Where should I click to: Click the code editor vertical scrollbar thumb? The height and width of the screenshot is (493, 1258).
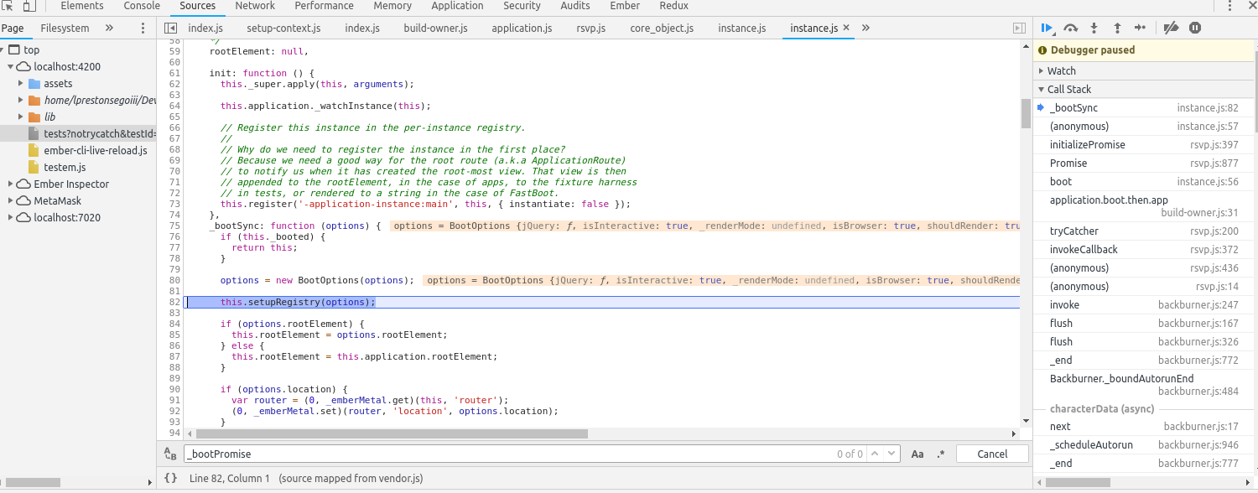point(1026,113)
